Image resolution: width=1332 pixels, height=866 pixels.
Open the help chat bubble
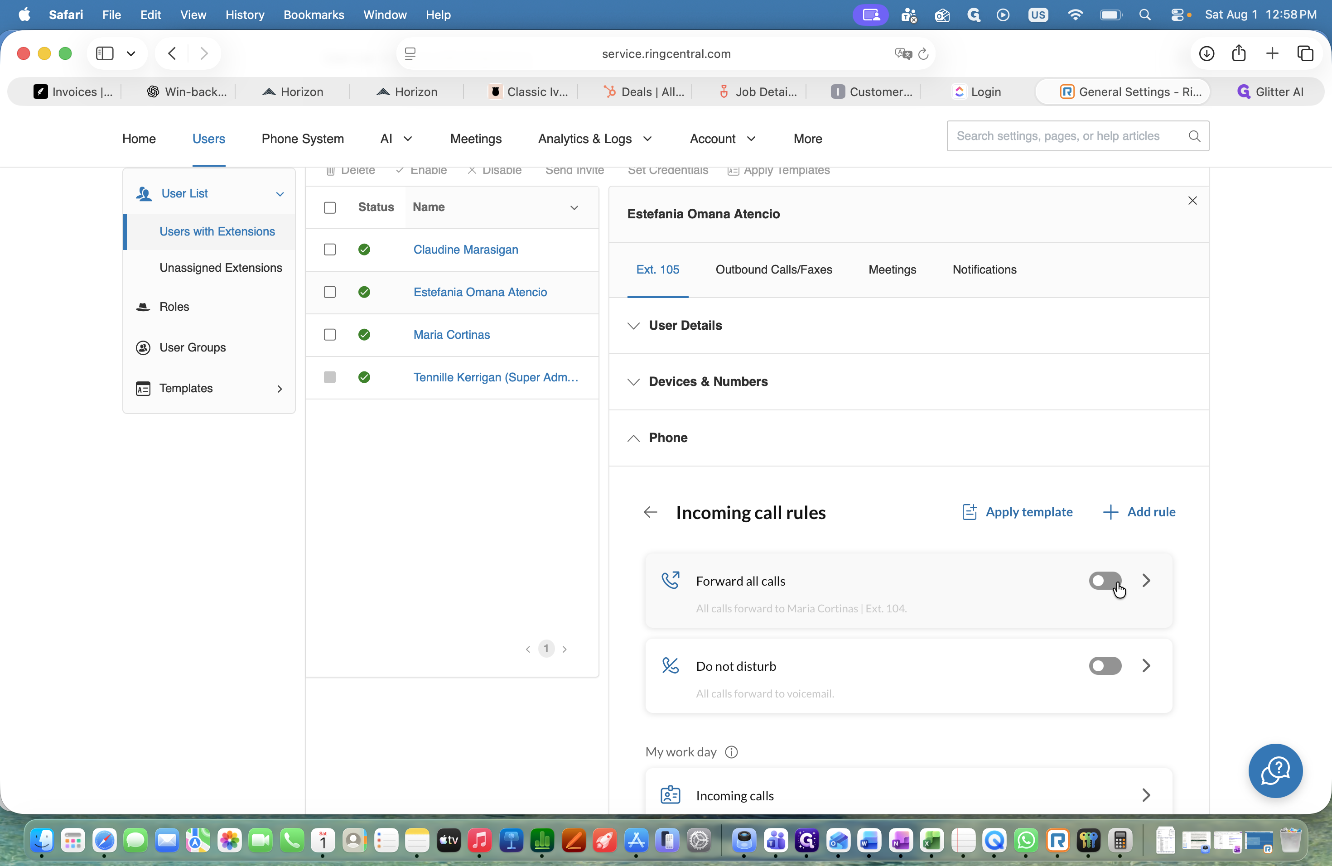[1275, 770]
